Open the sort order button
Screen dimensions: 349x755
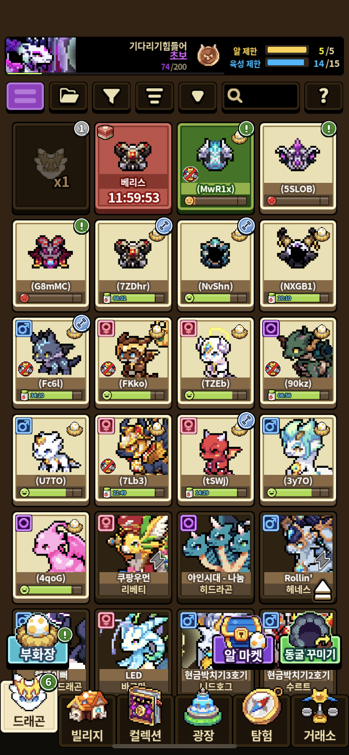[154, 96]
